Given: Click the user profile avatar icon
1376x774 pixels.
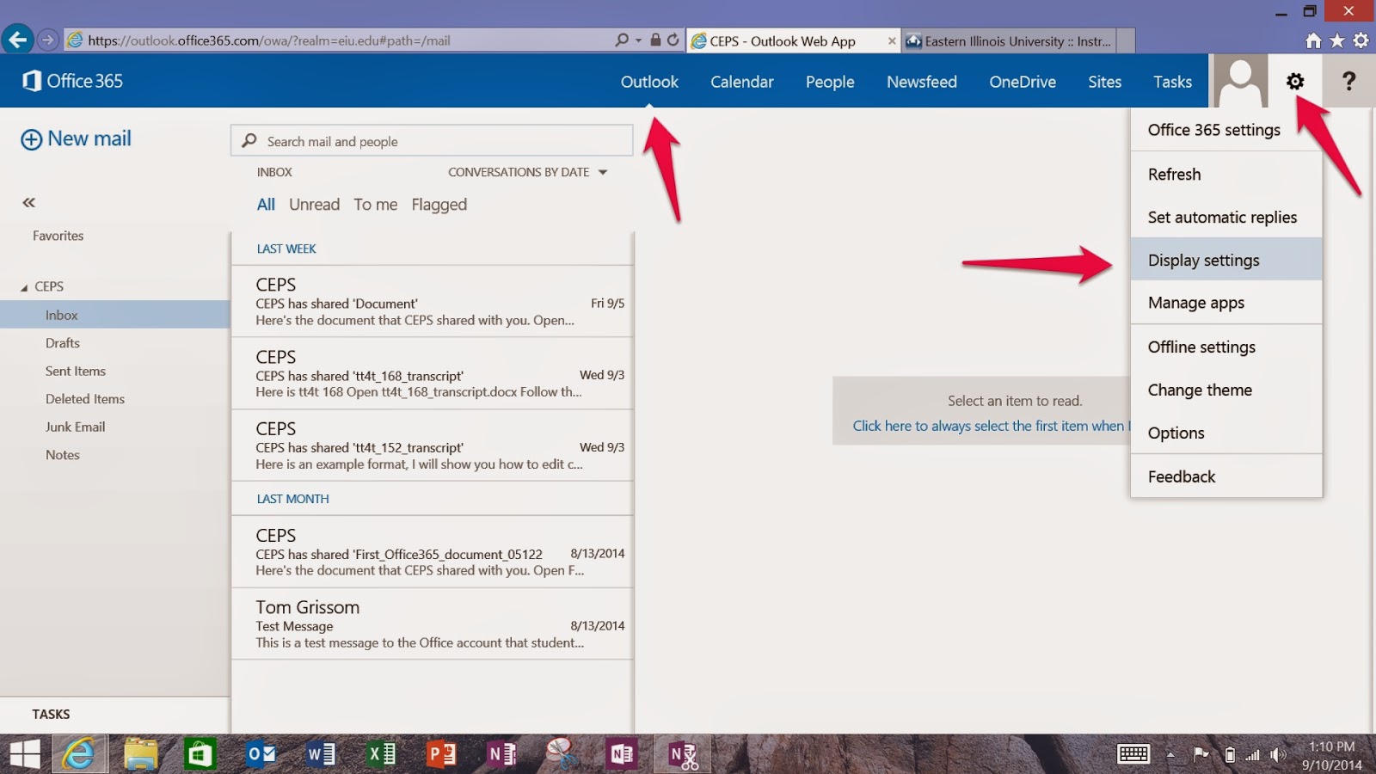Looking at the screenshot, I should (1238, 81).
